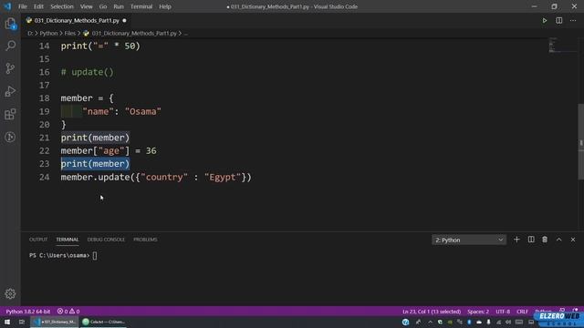Open the Terminal menu
Screen dimensions: 584x328
pos(141,6)
